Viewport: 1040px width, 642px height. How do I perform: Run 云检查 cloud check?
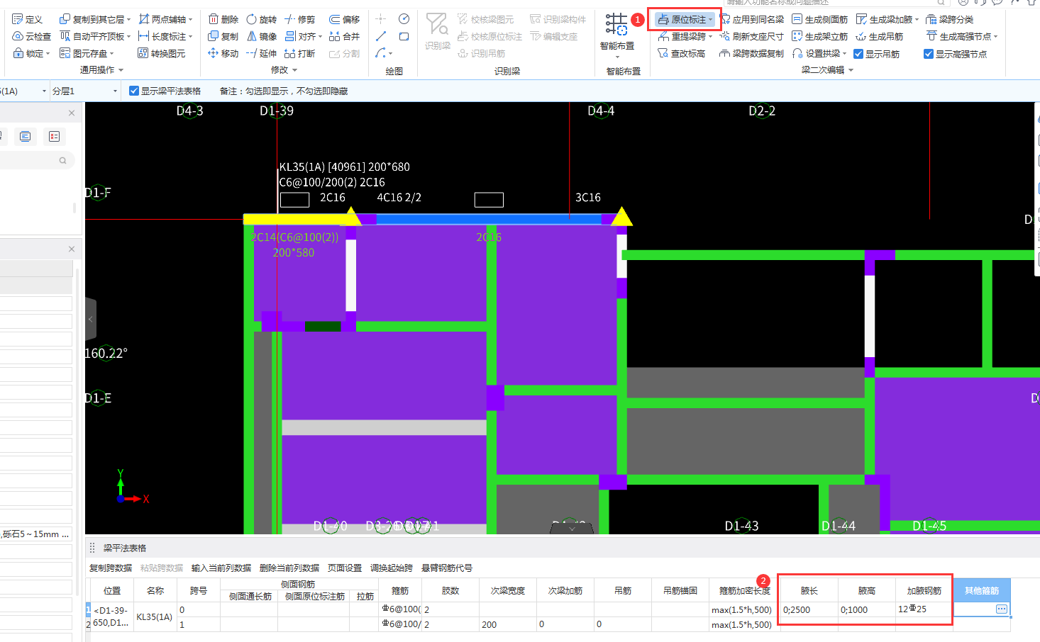pyautogui.click(x=32, y=36)
